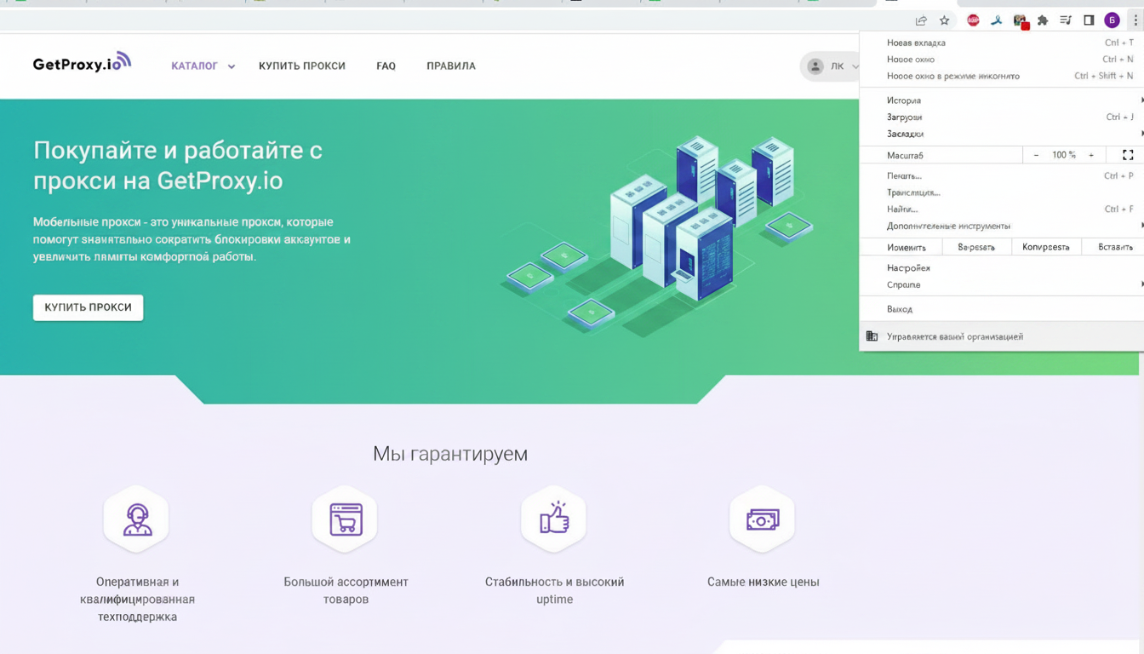Click the share page icon in the address bar
Viewport: 1144px width, 654px height.
click(x=921, y=20)
